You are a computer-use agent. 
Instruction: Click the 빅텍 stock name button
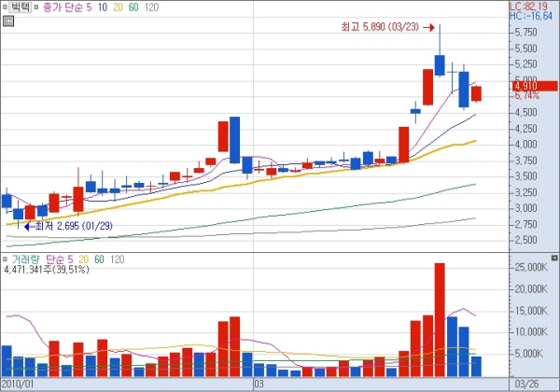pyautogui.click(x=20, y=7)
